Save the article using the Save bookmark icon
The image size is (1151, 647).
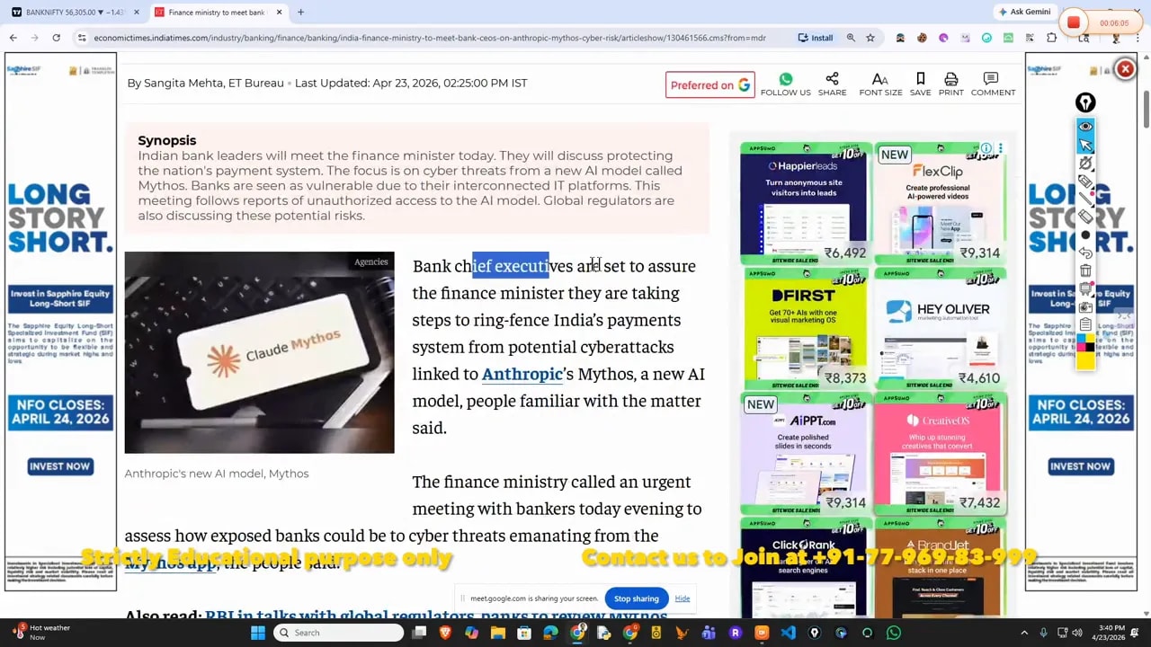(x=920, y=80)
